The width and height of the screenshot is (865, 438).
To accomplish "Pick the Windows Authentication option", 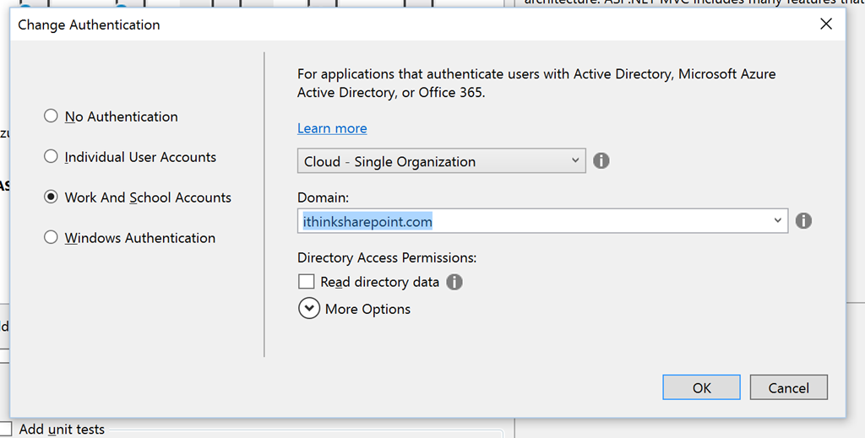I will 52,238.
